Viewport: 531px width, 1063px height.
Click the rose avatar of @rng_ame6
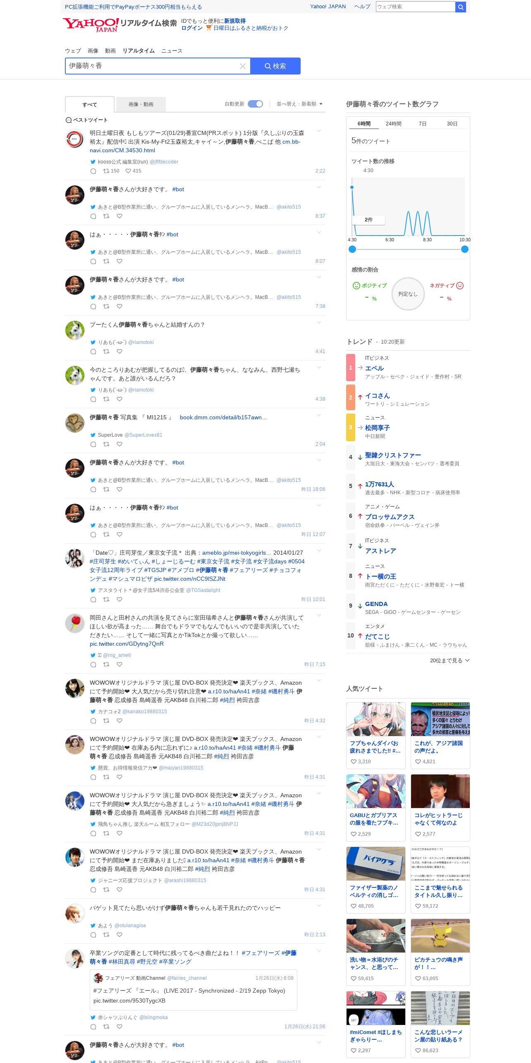pos(75,623)
